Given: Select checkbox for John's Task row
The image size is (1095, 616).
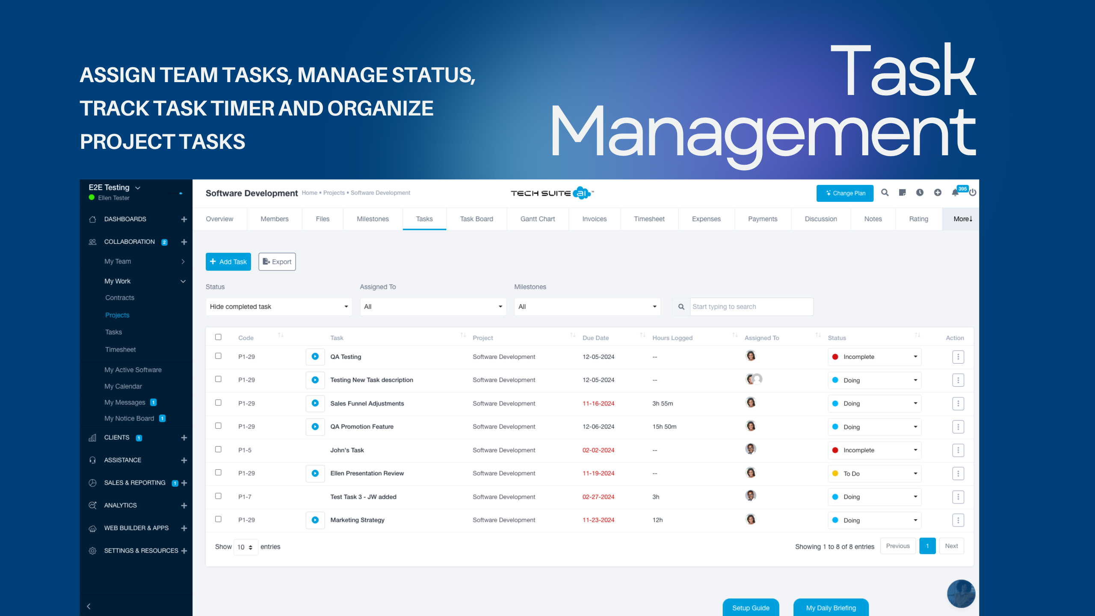Looking at the screenshot, I should tap(218, 449).
